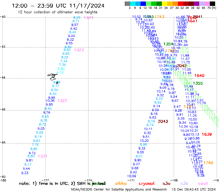Select the cryosat satellite legend label
Viewport: 219px width, 192px height.
click(x=147, y=183)
